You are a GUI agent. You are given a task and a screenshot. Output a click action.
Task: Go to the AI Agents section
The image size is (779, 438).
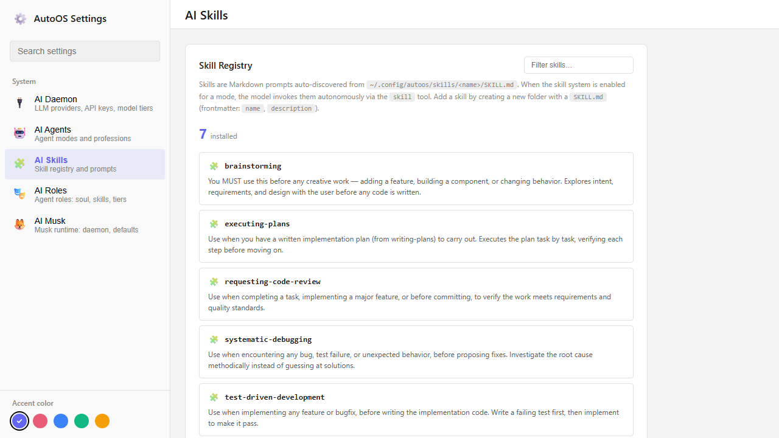pyautogui.click(x=85, y=134)
